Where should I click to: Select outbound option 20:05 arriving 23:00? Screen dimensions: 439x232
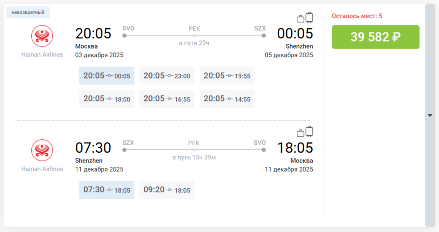click(167, 76)
